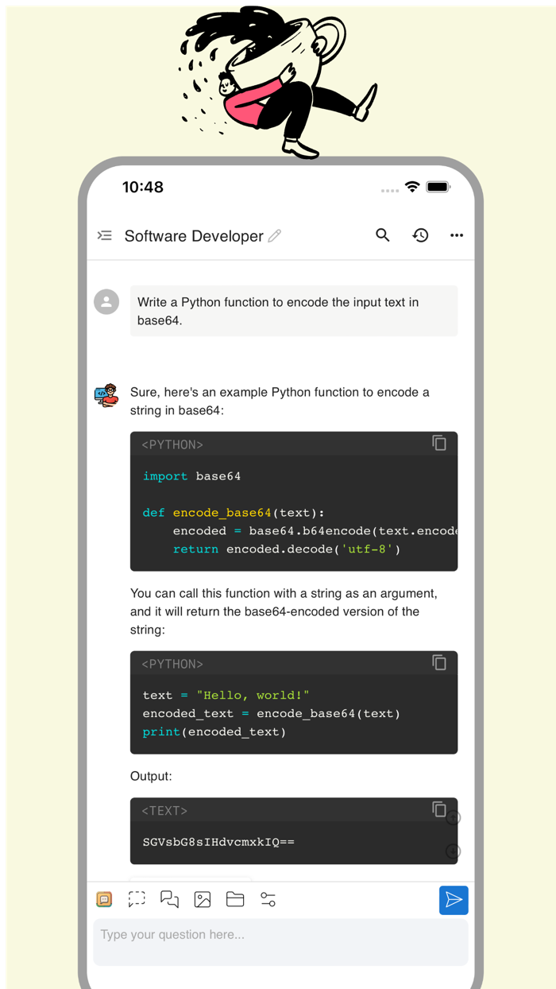Open the folder icon in toolbar

pyautogui.click(x=235, y=899)
